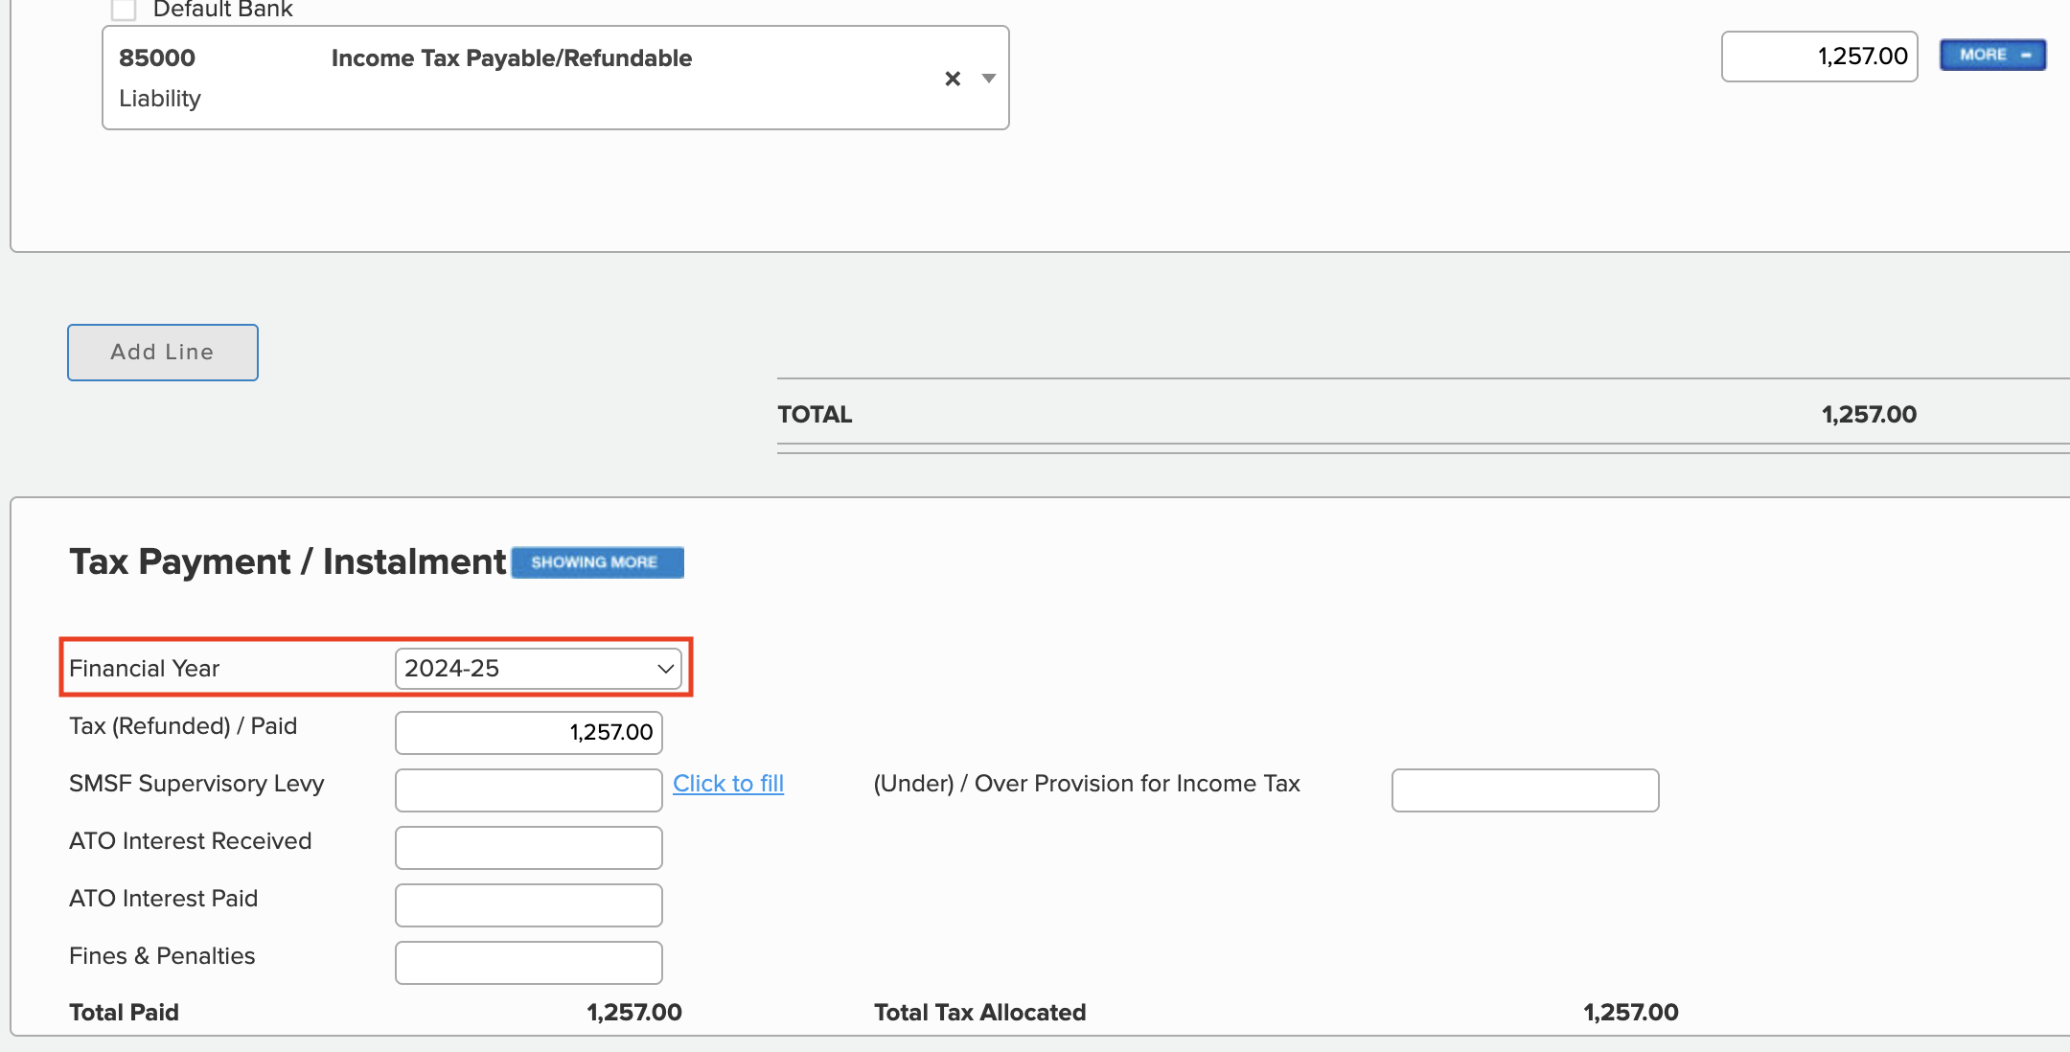
Task: Use the Click to fill link for SMSF Supervisory Levy
Action: [728, 784]
